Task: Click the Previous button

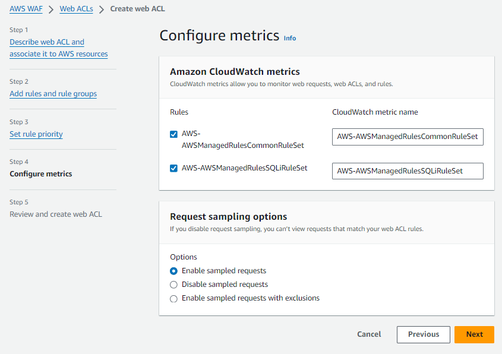Action: [x=424, y=334]
